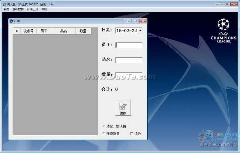
Task: Expand the 日期 date dropdown arrow
Action: click(x=140, y=31)
